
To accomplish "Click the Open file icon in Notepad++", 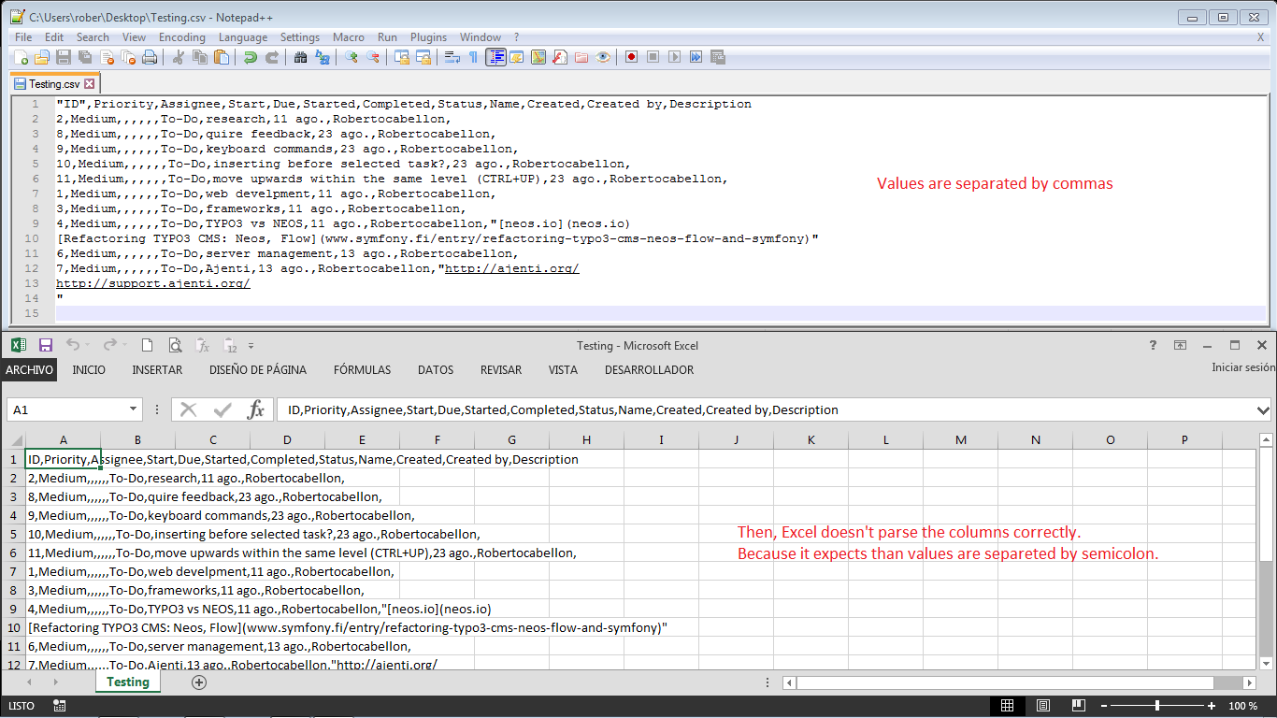I will point(42,57).
